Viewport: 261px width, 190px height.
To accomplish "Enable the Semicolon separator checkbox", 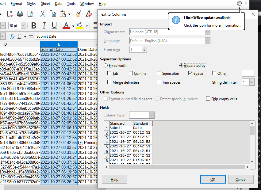I will pos(159,73).
